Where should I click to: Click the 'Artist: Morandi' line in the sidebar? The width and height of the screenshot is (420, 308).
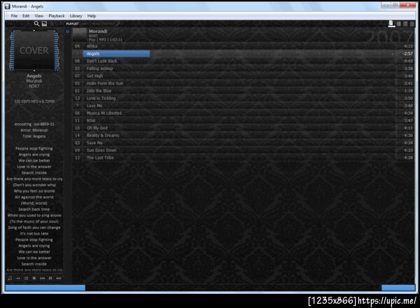click(x=34, y=130)
